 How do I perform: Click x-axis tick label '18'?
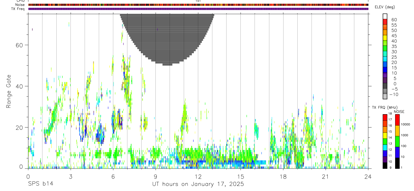click(x=283, y=177)
